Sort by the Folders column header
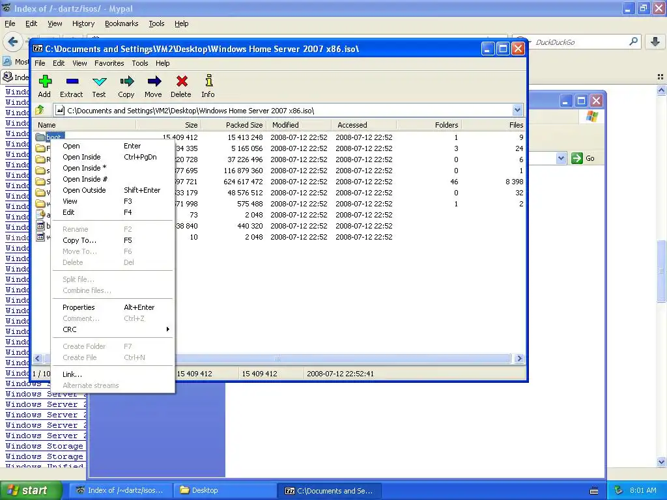Image resolution: width=667 pixels, height=500 pixels. click(429, 125)
